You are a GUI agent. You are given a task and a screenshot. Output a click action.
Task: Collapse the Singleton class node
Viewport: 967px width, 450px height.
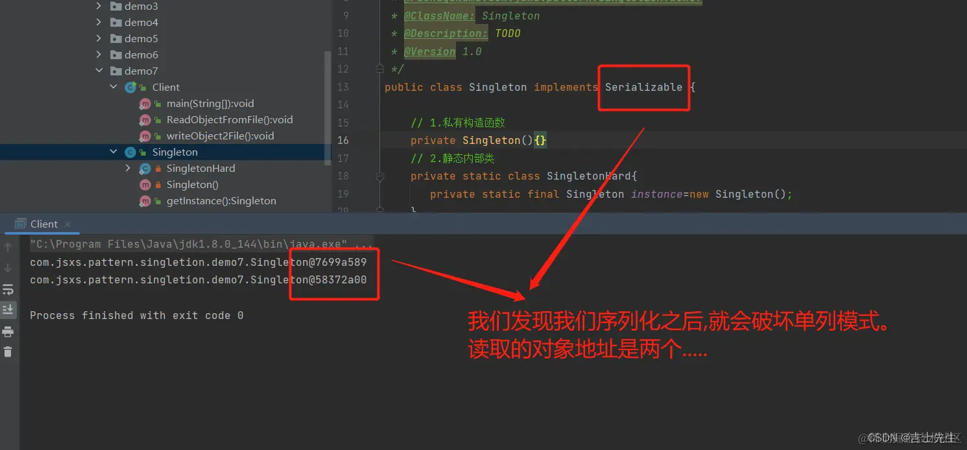[113, 152]
